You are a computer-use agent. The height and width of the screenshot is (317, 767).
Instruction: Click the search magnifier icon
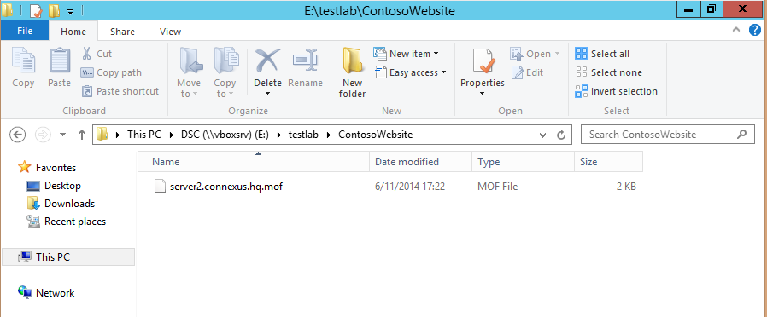[741, 134]
